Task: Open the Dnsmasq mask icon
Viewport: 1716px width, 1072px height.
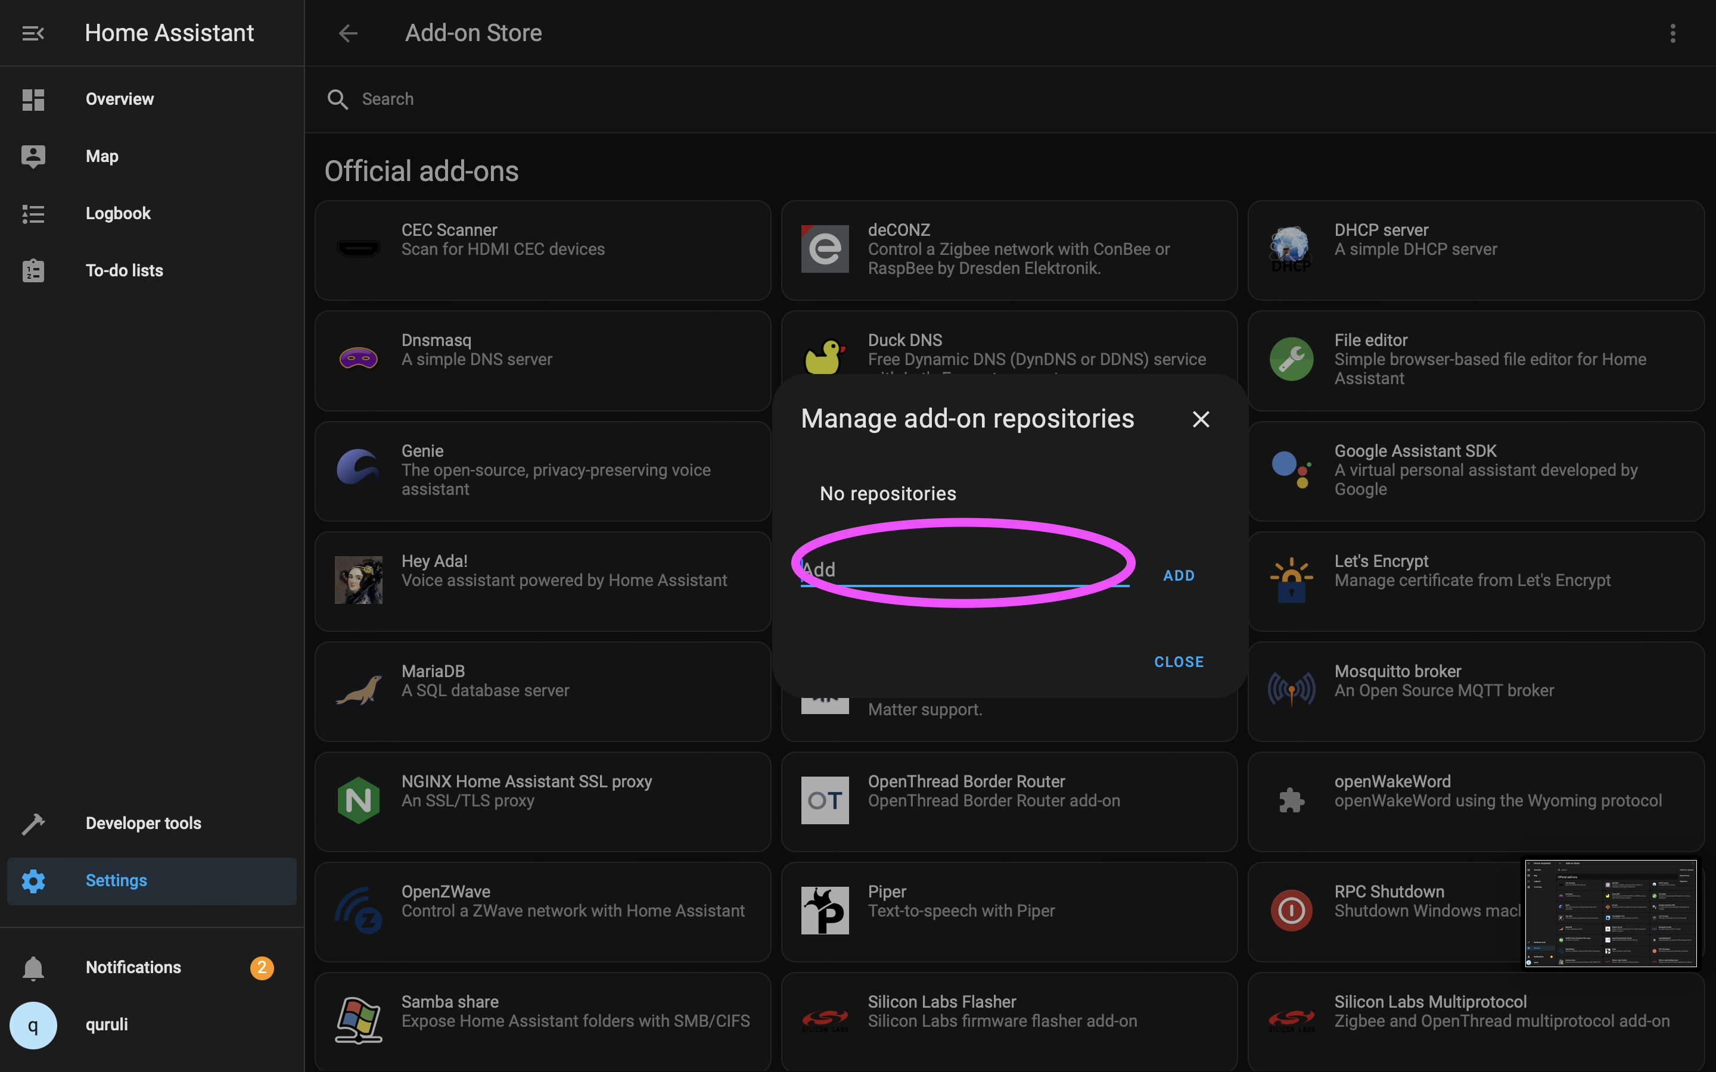Action: [x=359, y=359]
